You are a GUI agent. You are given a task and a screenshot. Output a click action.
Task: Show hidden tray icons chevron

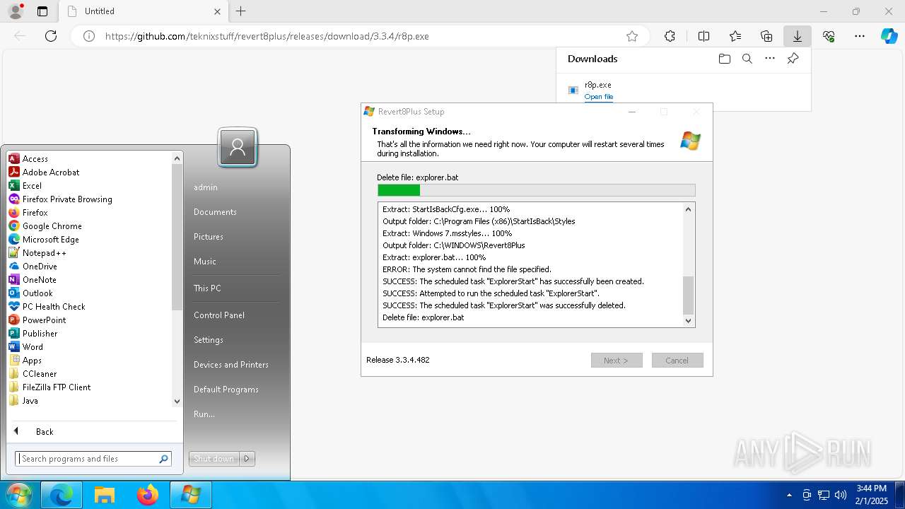(789, 495)
